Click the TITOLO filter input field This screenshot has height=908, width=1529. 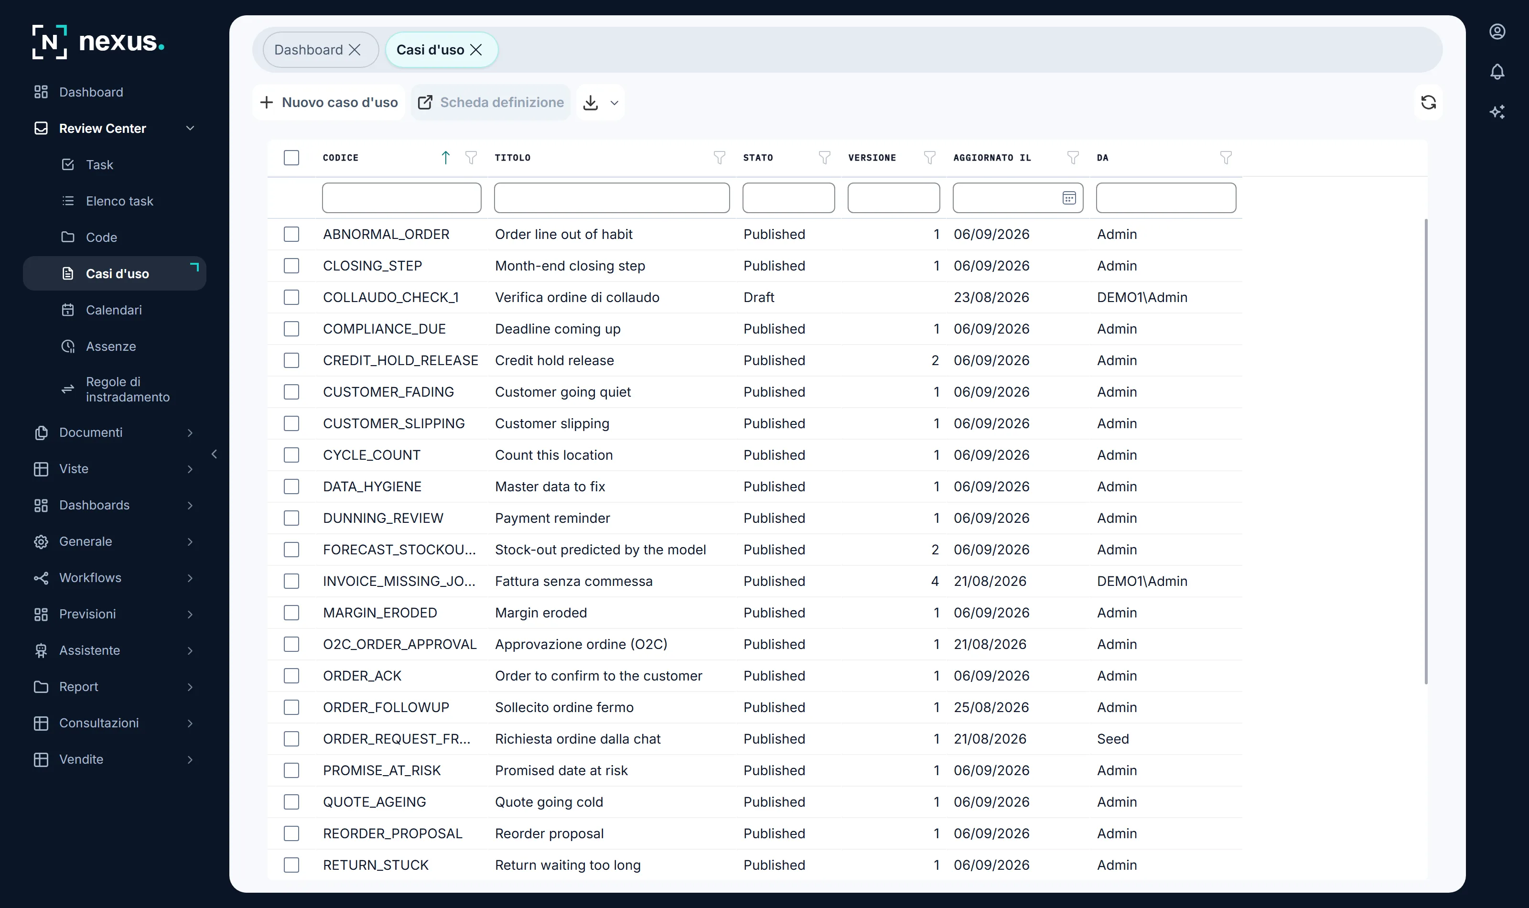(x=612, y=198)
